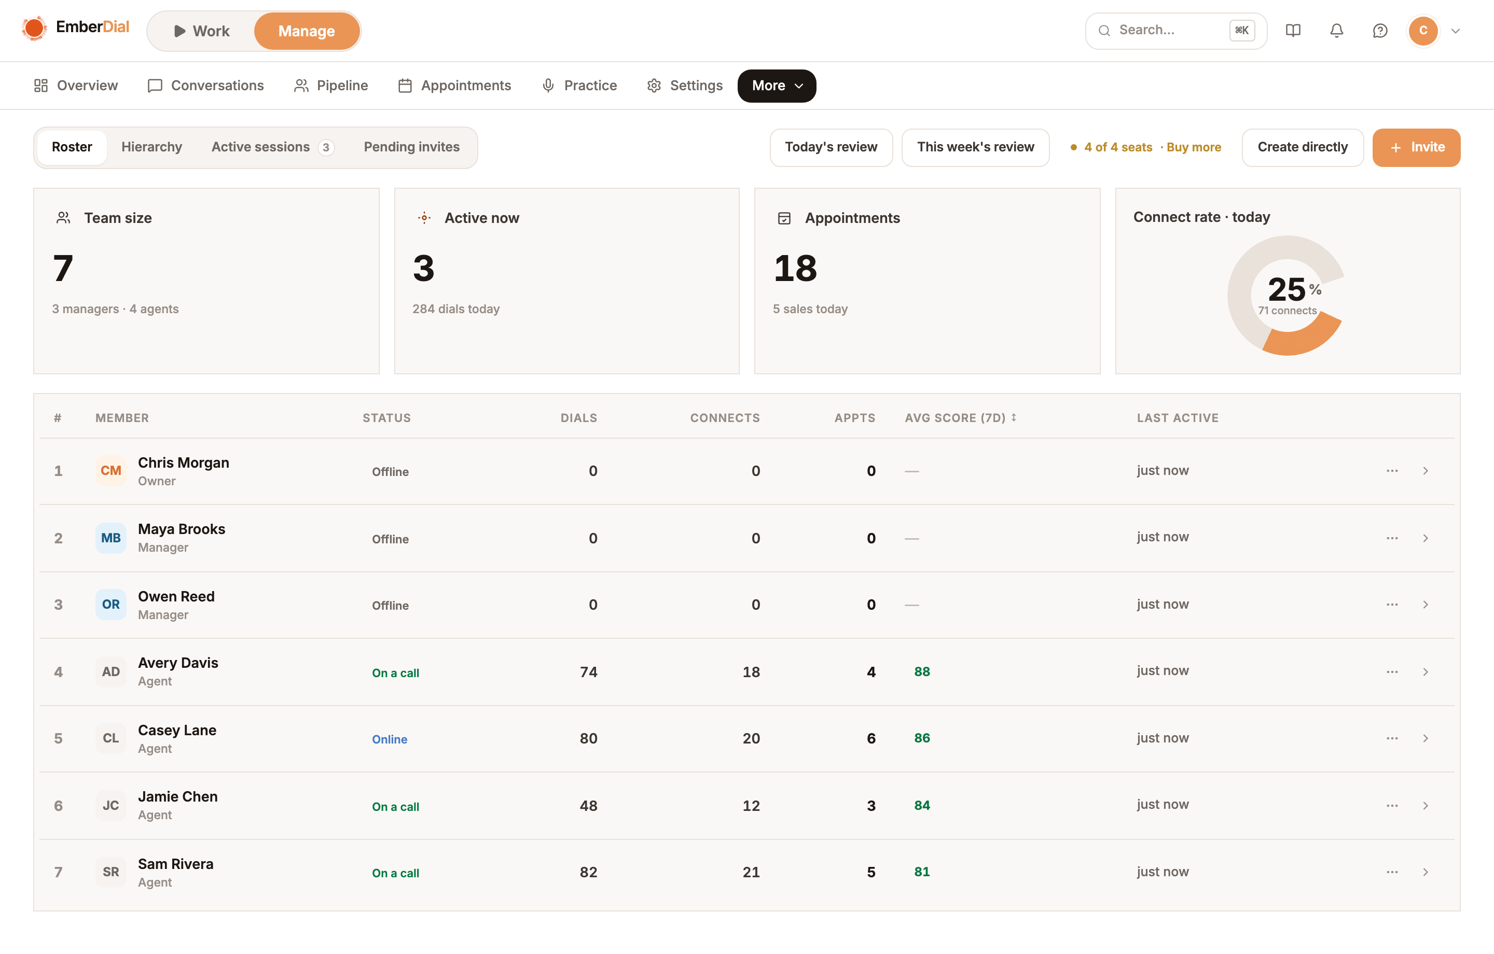Expand the More menu

pyautogui.click(x=777, y=86)
